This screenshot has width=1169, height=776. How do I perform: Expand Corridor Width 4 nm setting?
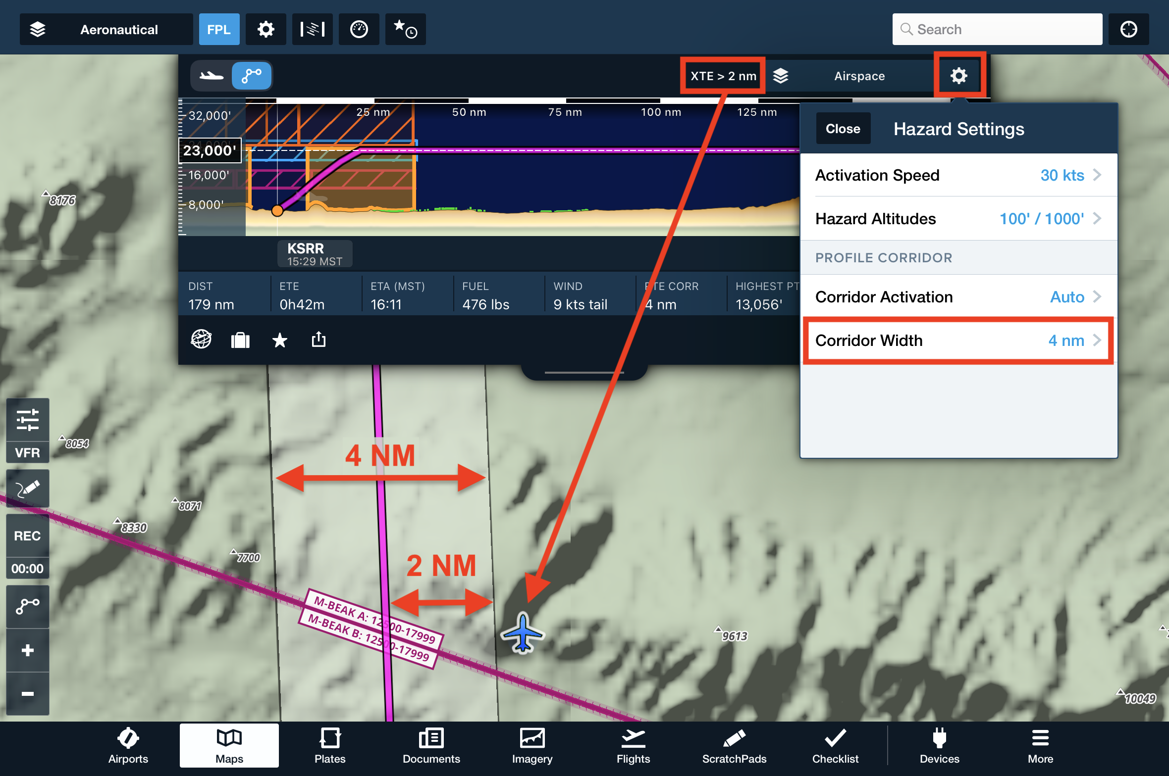tap(958, 340)
